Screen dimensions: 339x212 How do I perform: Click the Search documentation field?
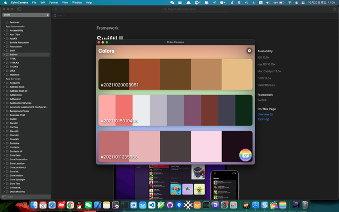click(x=195, y=9)
